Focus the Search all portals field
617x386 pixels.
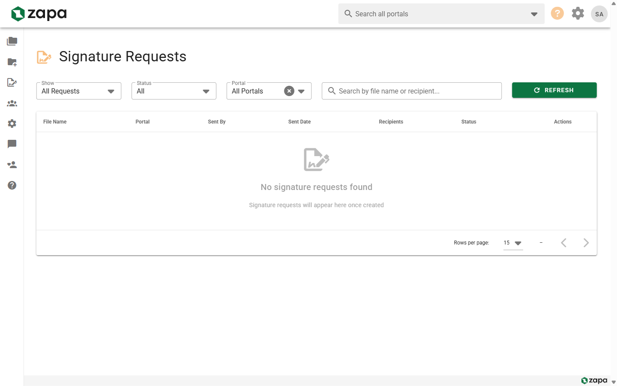click(x=440, y=14)
